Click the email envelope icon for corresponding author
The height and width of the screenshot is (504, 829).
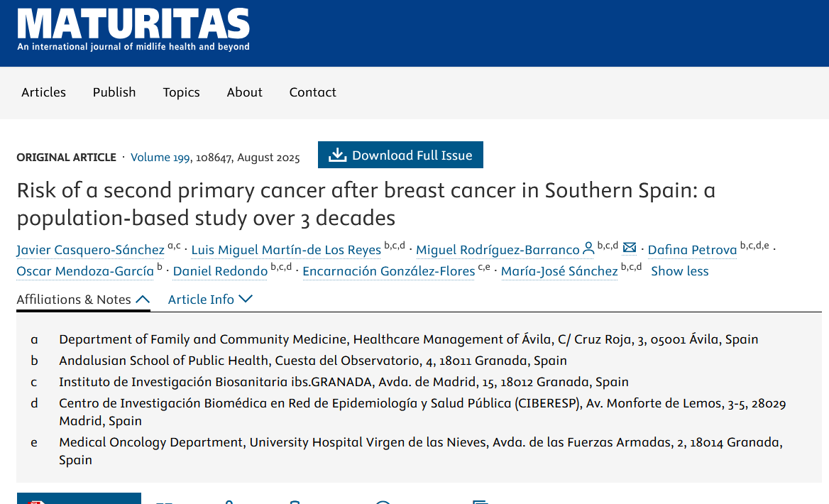coord(630,248)
